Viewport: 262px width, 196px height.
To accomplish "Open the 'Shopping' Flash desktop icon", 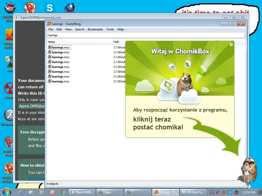I will tap(8, 115).
